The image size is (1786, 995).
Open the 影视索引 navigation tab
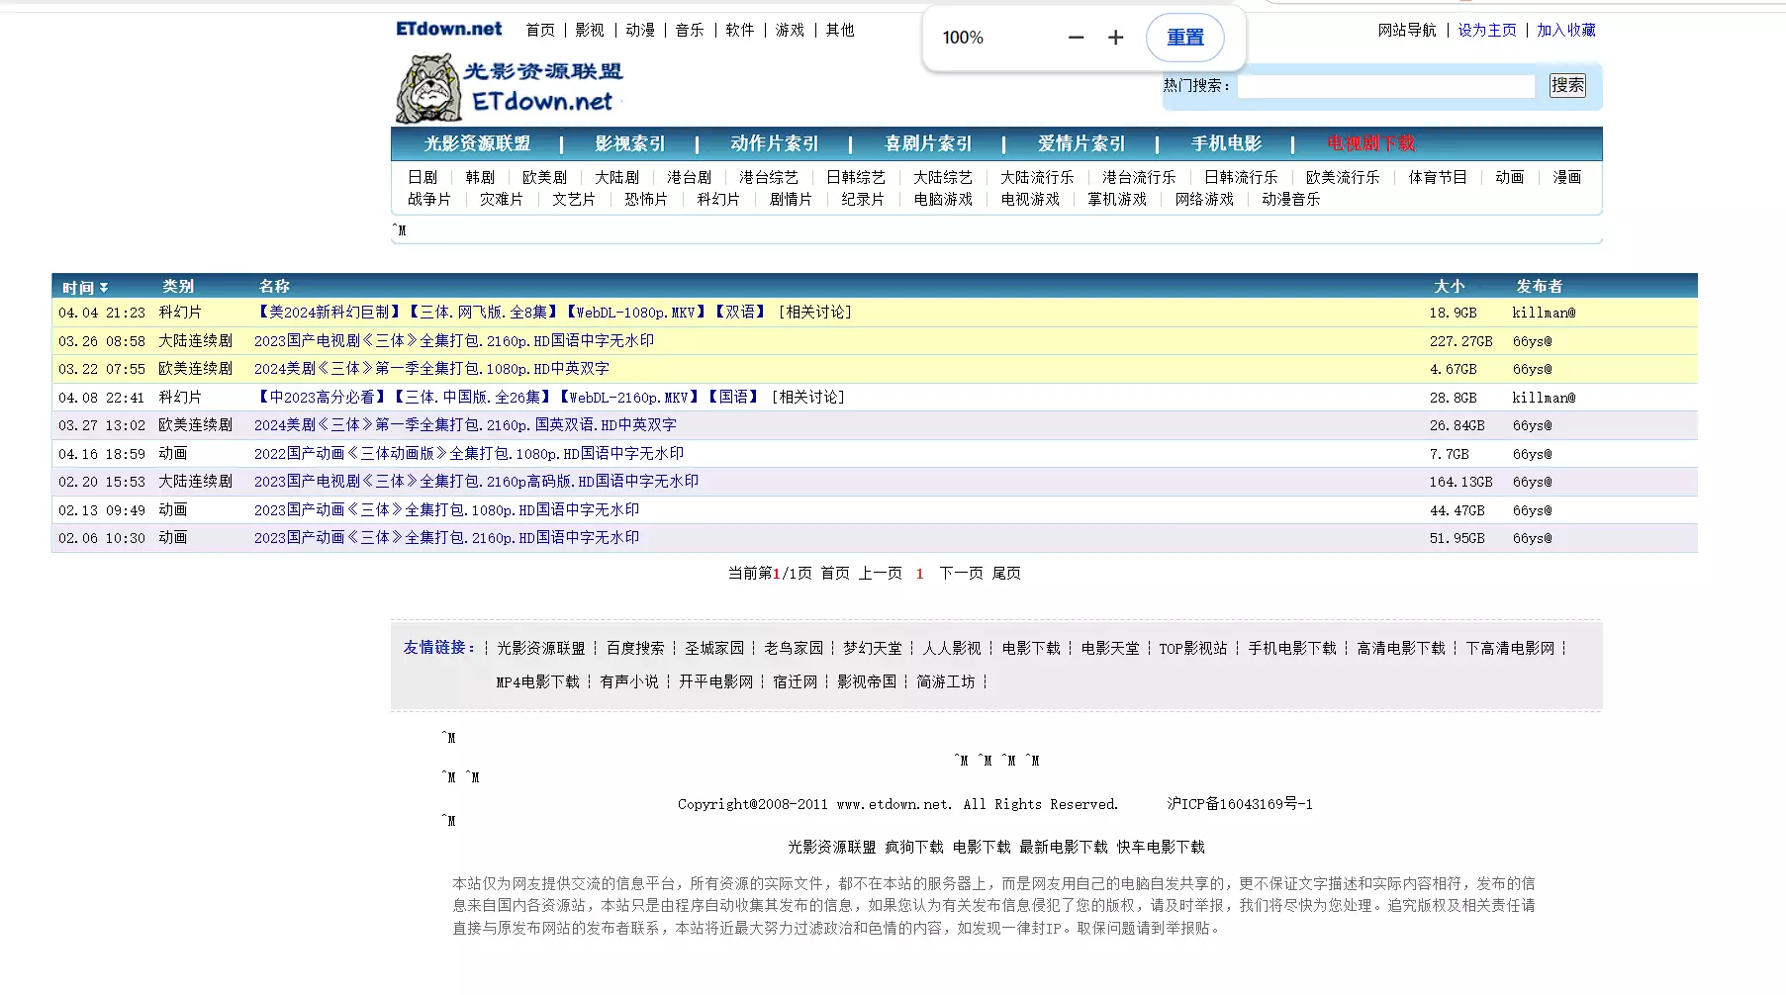coord(629,144)
